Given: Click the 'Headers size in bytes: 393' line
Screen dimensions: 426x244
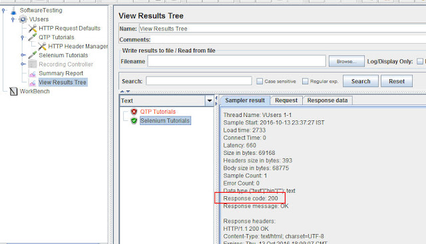Looking at the screenshot, I should pos(258,160).
